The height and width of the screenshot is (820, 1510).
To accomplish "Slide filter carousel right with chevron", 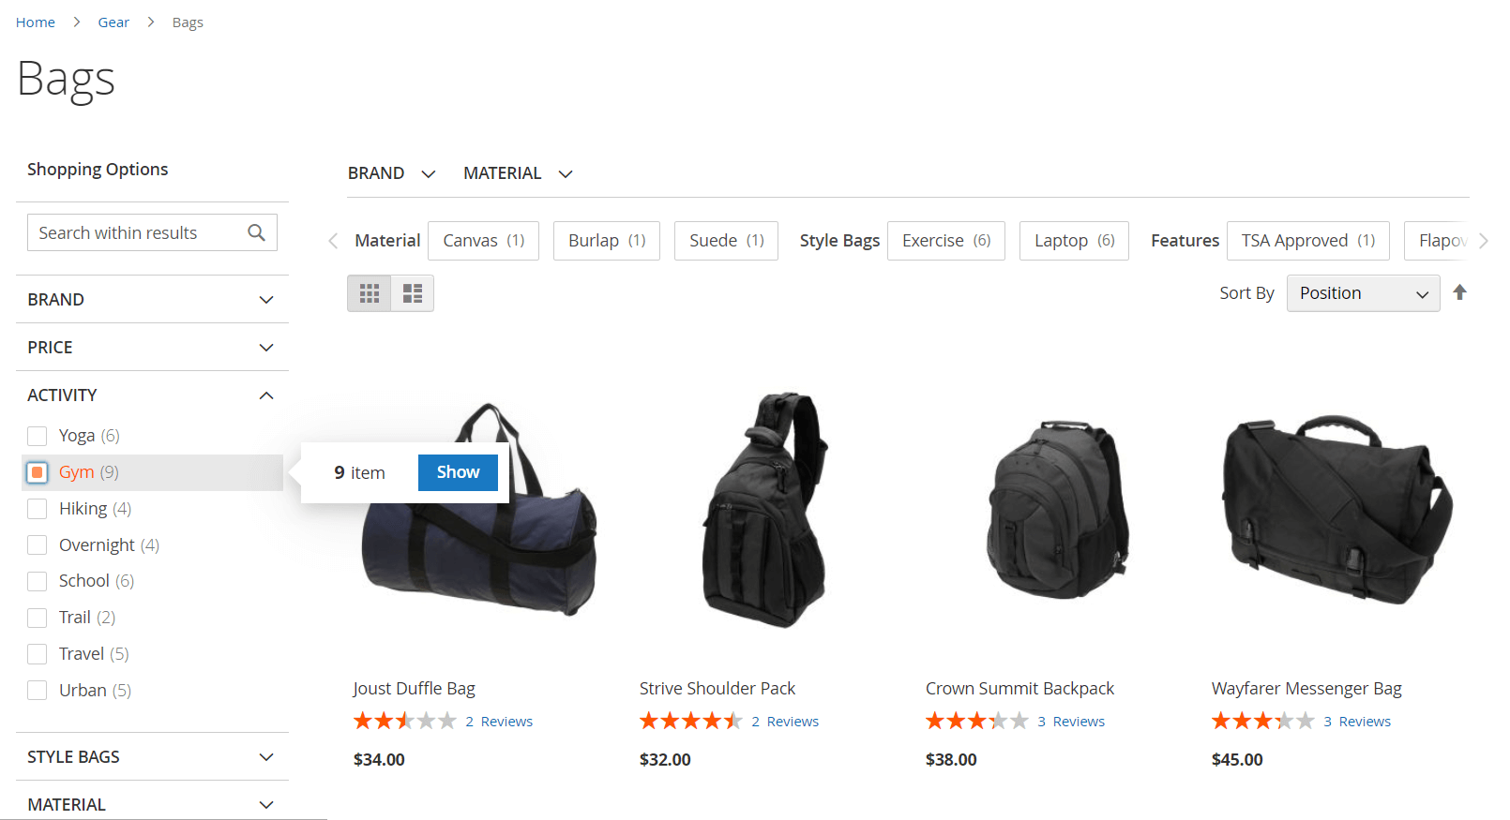I will pyautogui.click(x=1483, y=241).
